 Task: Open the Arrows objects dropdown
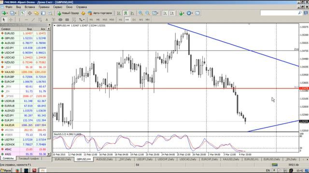[x=82, y=20]
